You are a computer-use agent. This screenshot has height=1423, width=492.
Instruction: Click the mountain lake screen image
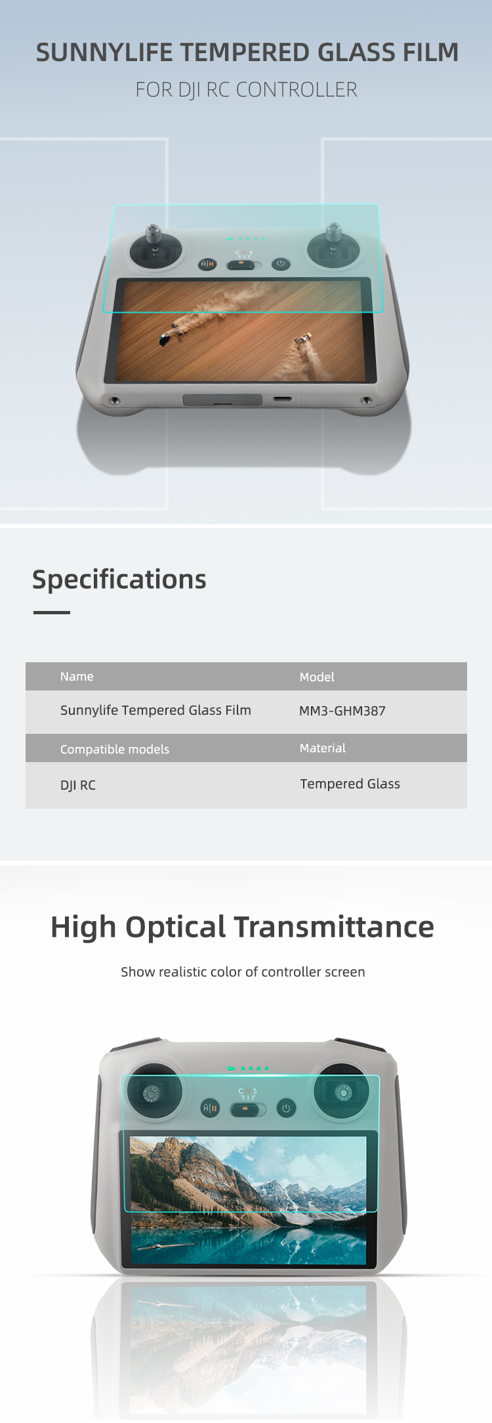[248, 1200]
